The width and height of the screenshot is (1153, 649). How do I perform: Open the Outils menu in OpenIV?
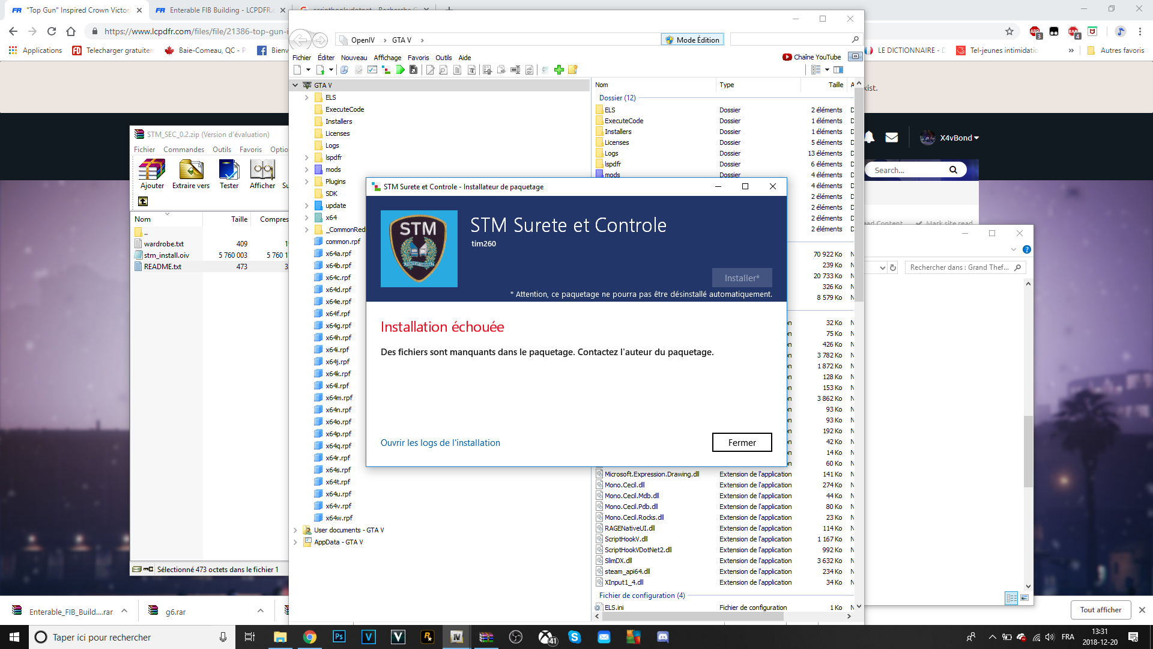[x=443, y=58]
